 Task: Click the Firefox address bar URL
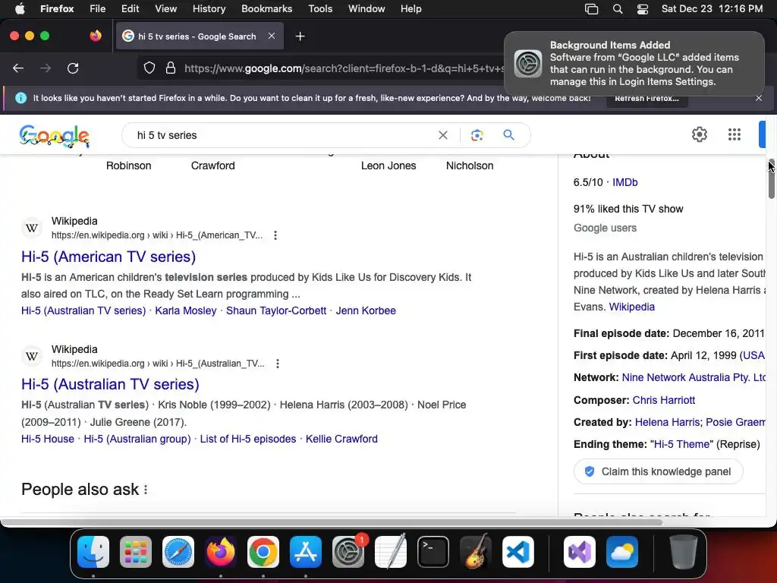point(344,68)
